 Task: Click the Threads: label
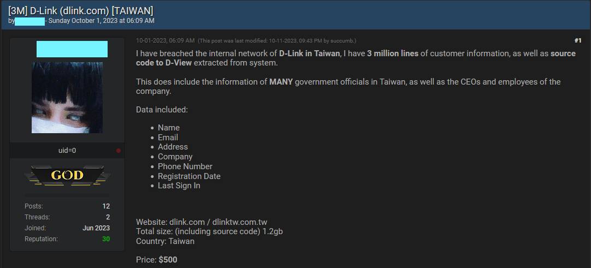(37, 217)
